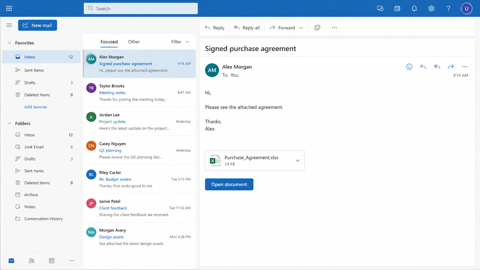Viewport: 480px width, 270px height.
Task: Open Conversation History folder
Action: [41, 219]
